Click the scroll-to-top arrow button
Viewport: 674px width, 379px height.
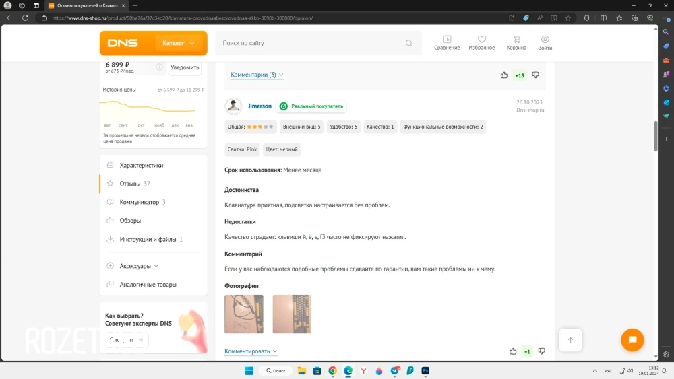pyautogui.click(x=570, y=340)
